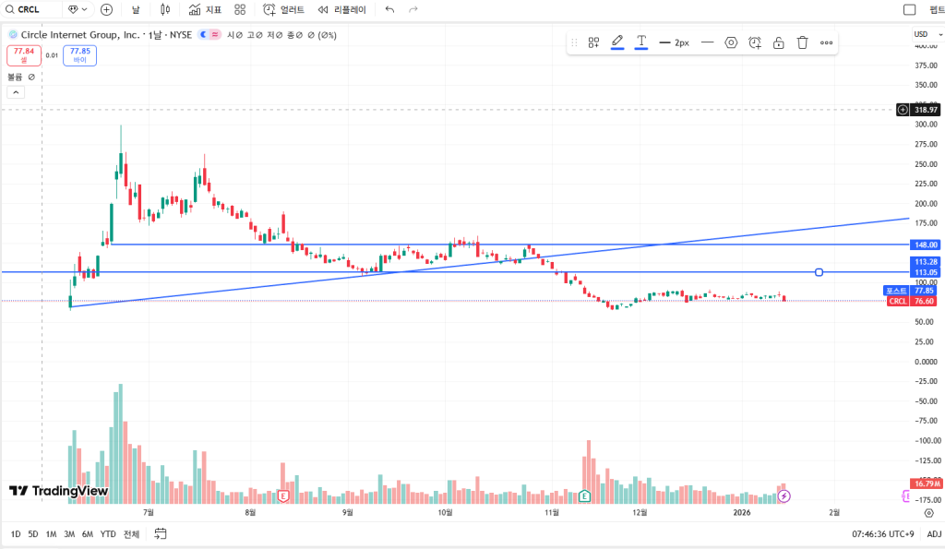Open the line color pencil swatch
This screenshot has width=945, height=549.
point(617,42)
